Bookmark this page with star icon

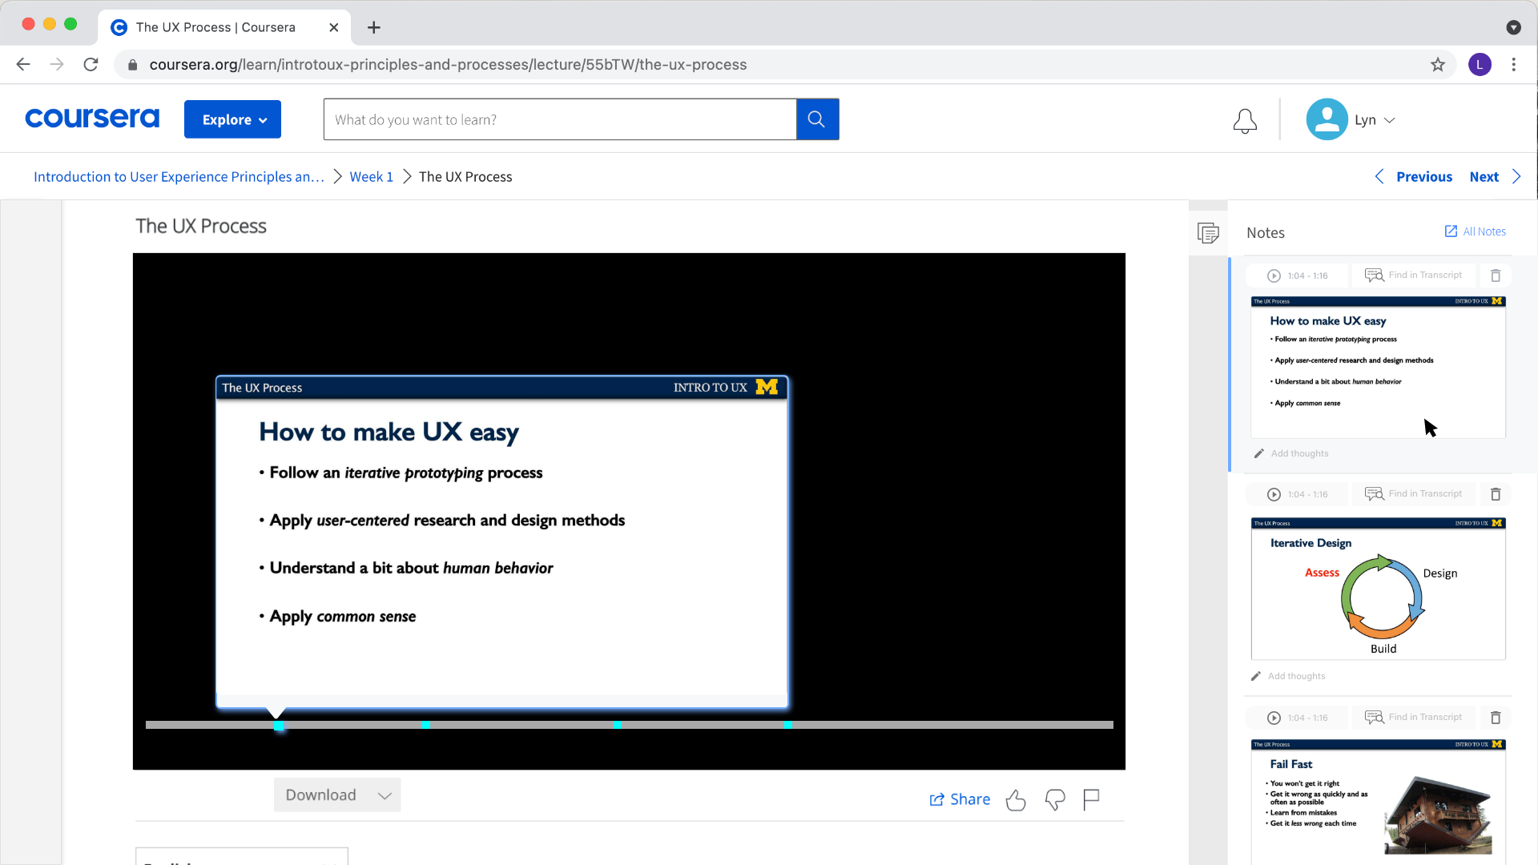pos(1438,65)
